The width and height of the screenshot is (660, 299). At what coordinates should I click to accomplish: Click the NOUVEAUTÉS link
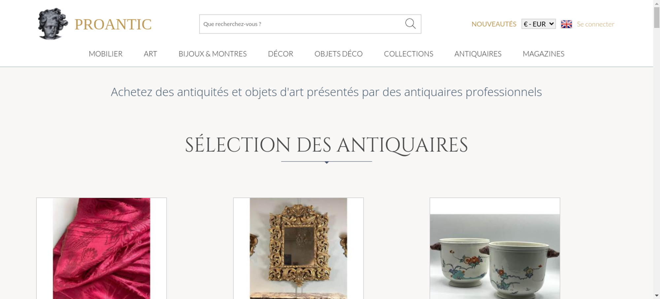(494, 24)
